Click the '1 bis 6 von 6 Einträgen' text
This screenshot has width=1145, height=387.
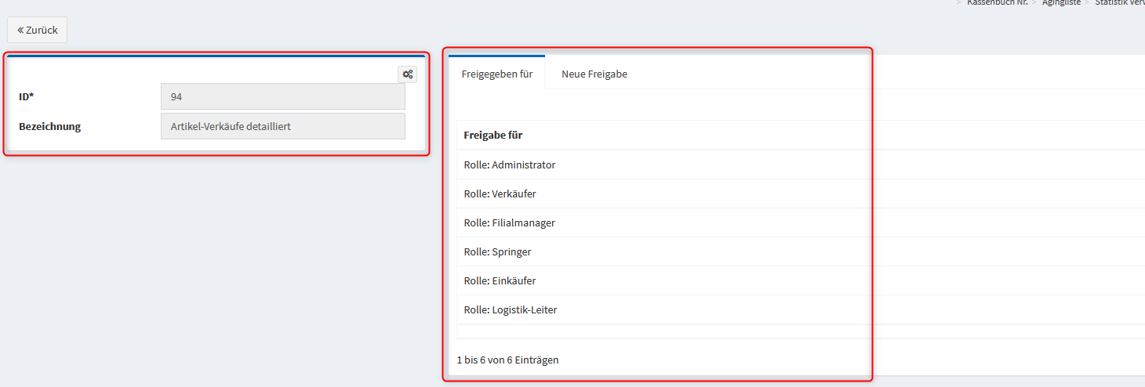click(507, 360)
